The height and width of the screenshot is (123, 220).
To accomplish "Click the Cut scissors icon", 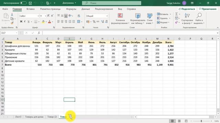I will tap(12, 14).
